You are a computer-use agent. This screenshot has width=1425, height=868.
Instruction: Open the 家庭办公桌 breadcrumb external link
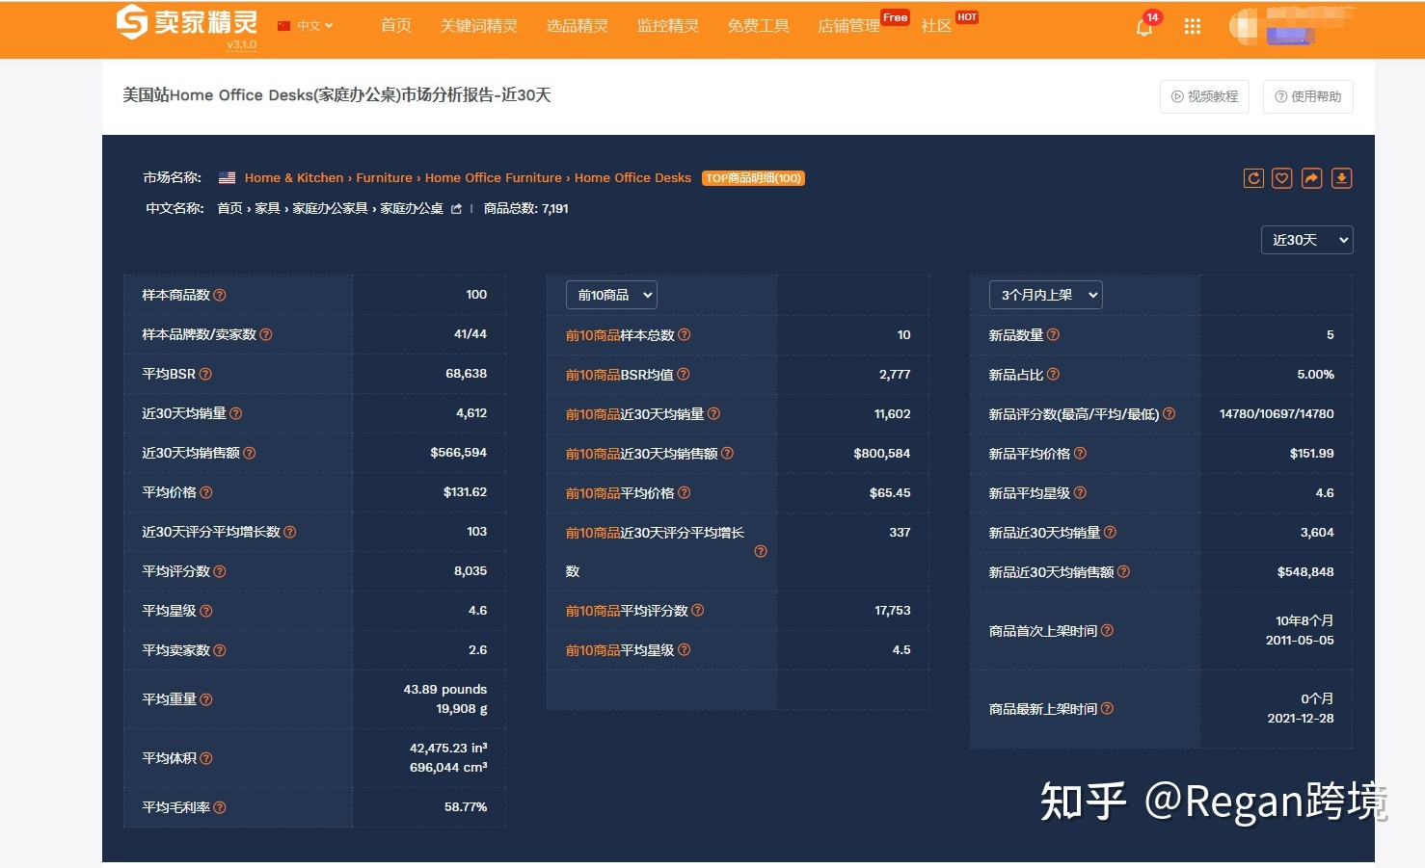click(x=457, y=208)
